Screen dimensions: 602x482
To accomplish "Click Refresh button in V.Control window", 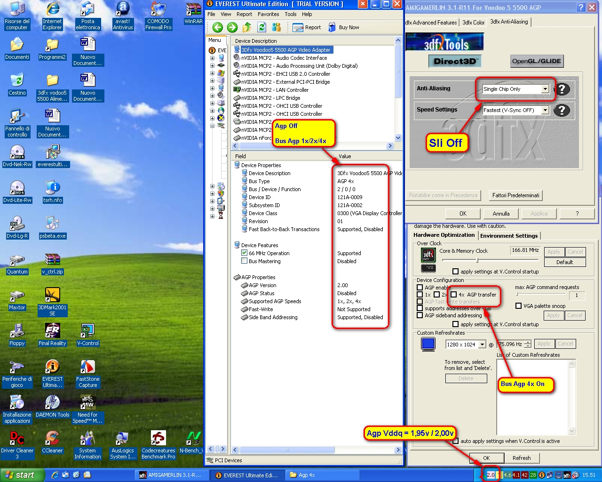I will pyautogui.click(x=522, y=458).
